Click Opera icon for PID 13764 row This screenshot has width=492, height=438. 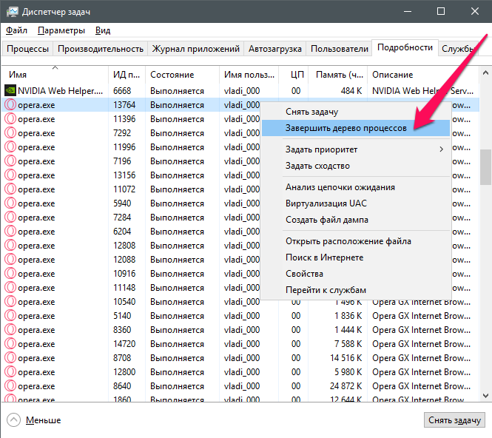(10, 105)
